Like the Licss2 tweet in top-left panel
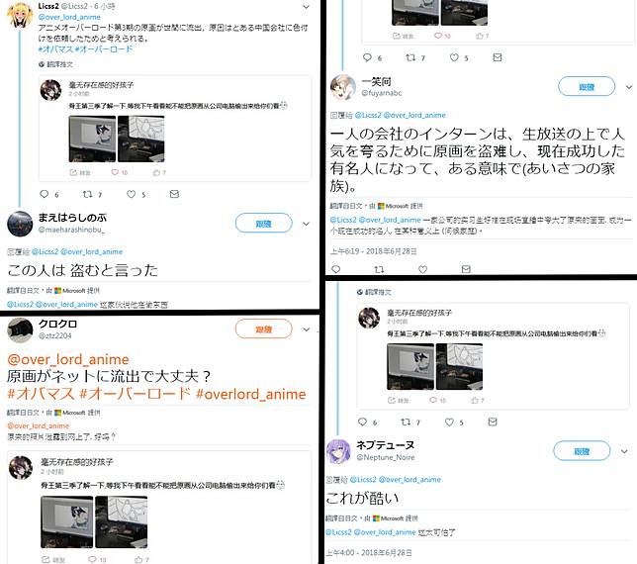The width and height of the screenshot is (637, 564). pos(131,194)
